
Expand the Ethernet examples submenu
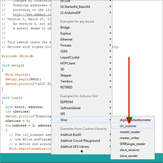[82, 39]
